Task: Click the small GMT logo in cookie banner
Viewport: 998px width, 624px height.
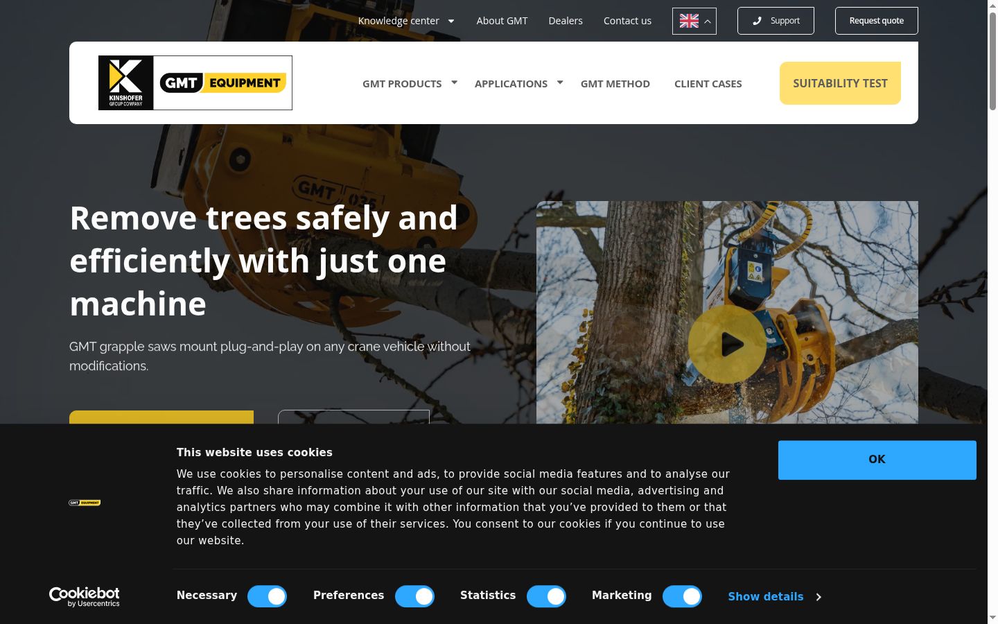Action: pyautogui.click(x=85, y=503)
